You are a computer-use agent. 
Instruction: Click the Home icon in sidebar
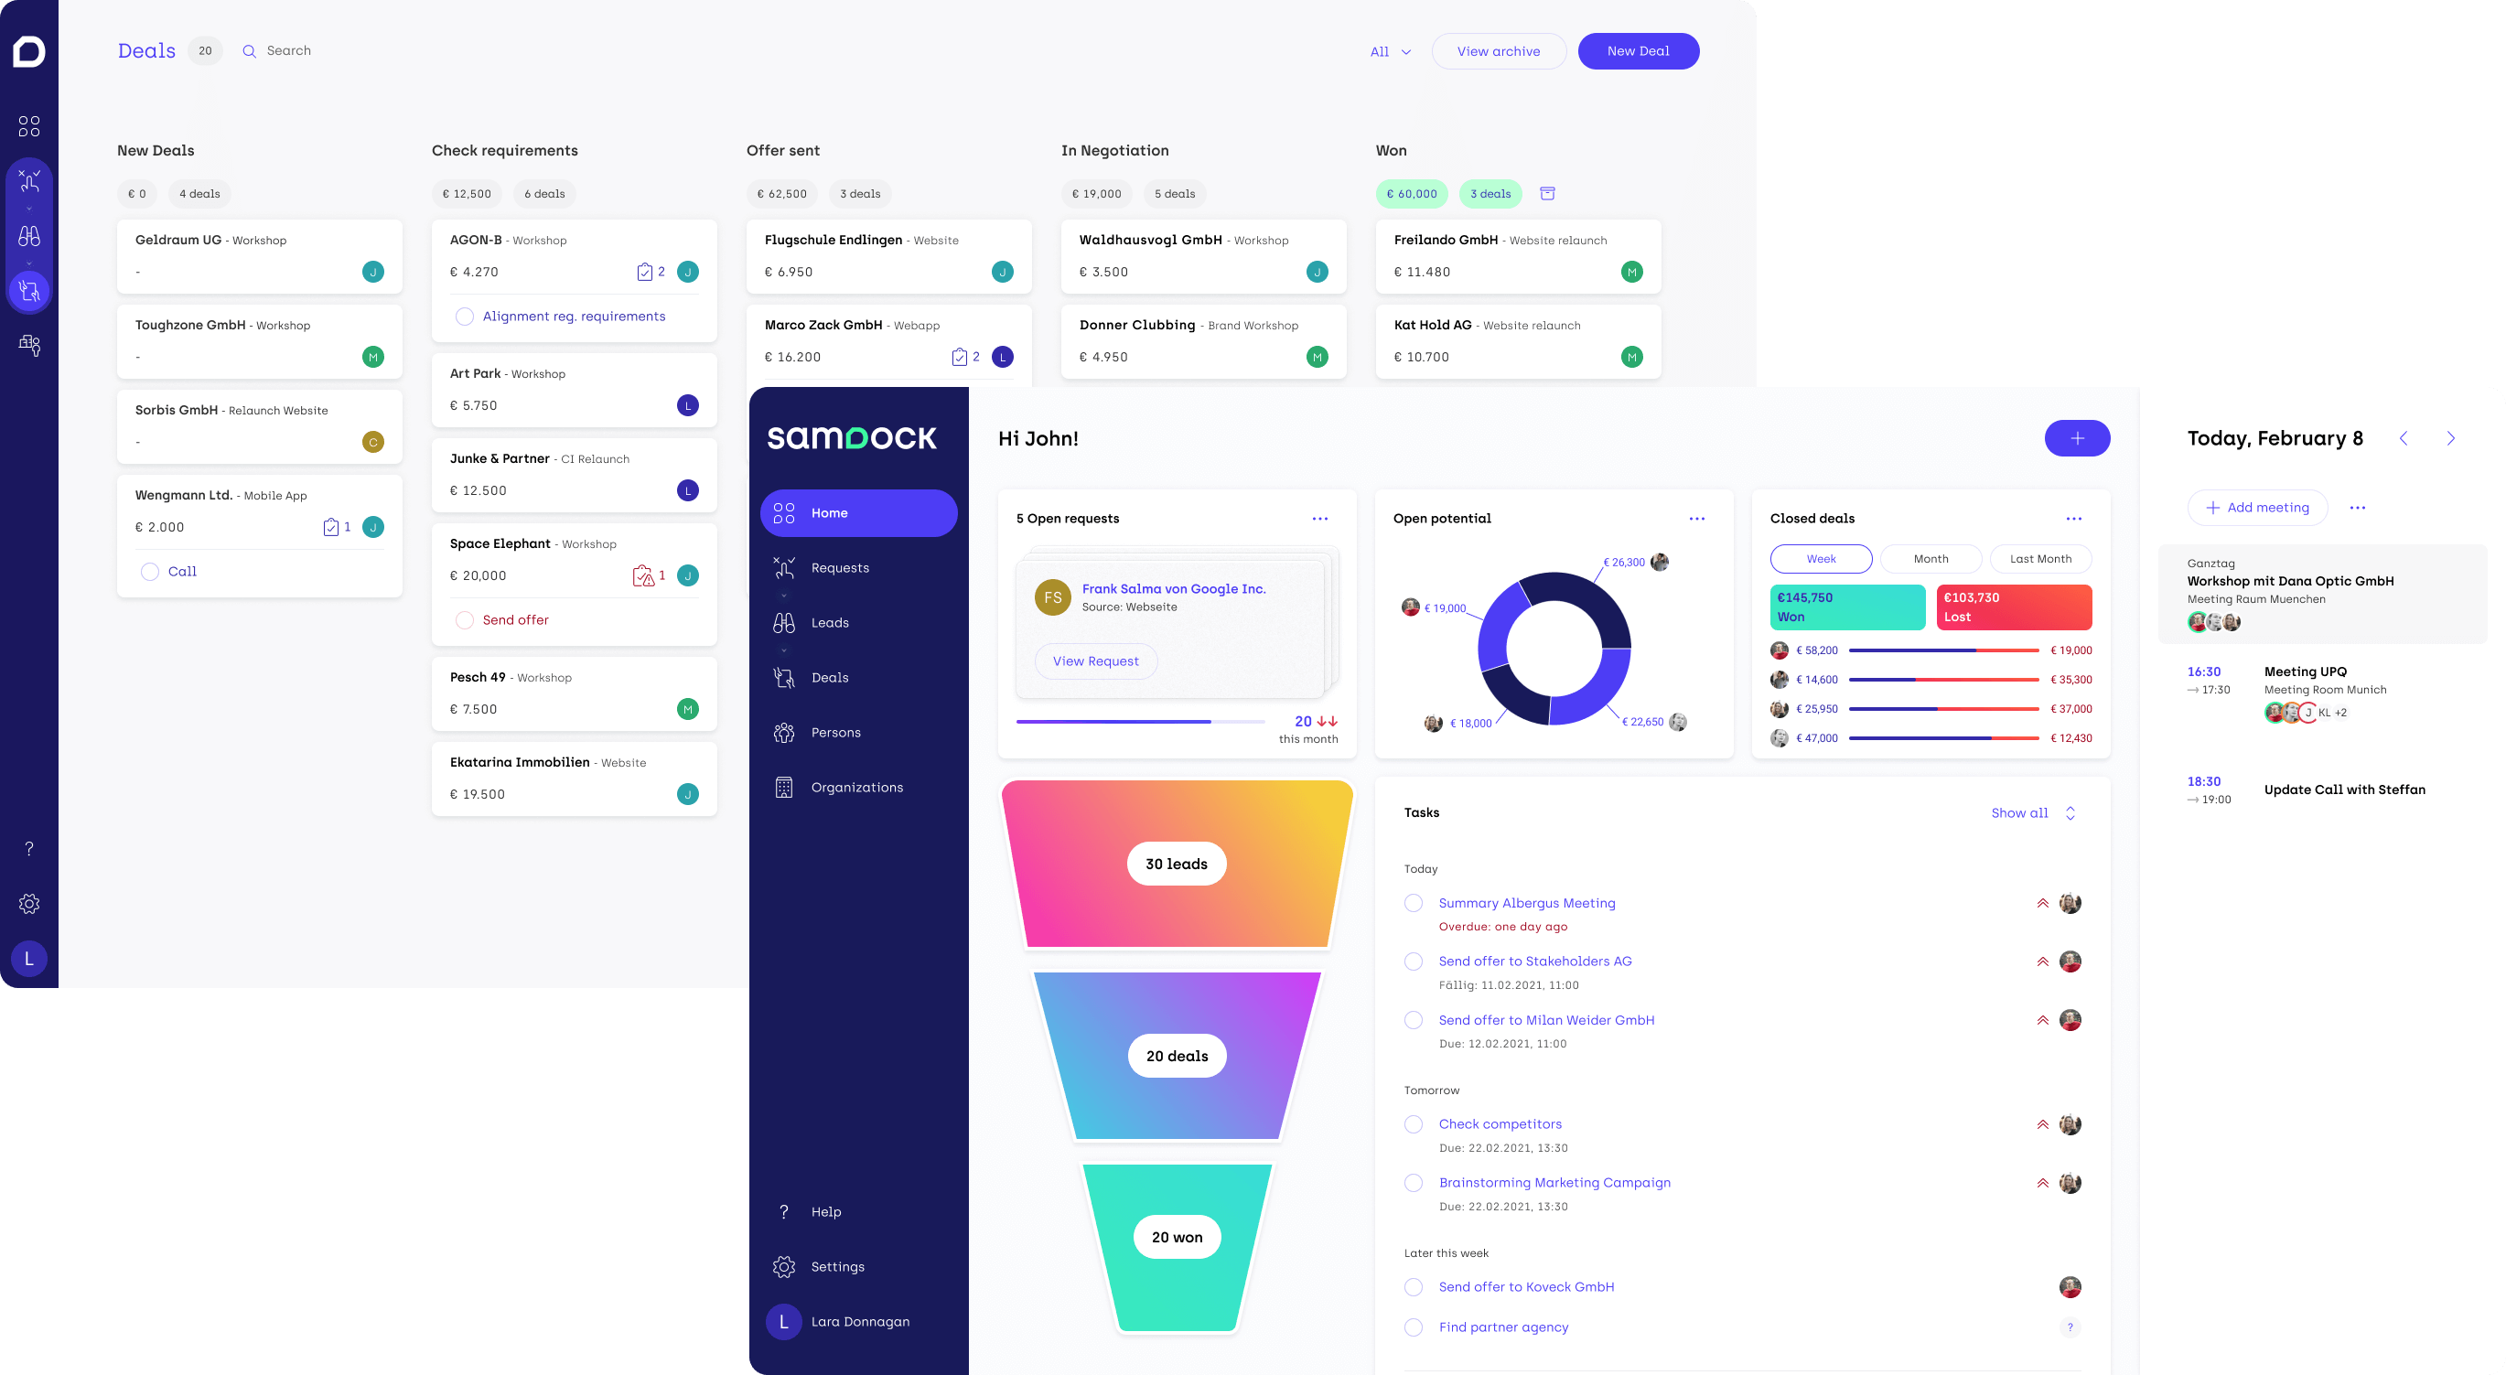point(784,513)
